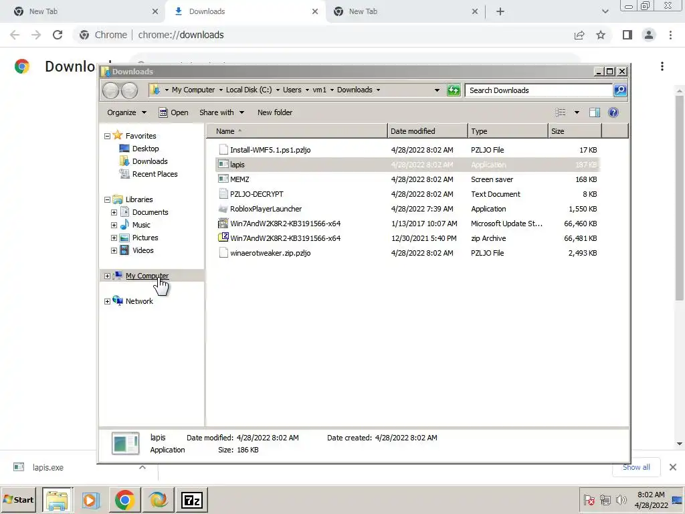
Task: Open Explorer Help question mark icon
Action: pyautogui.click(x=613, y=112)
